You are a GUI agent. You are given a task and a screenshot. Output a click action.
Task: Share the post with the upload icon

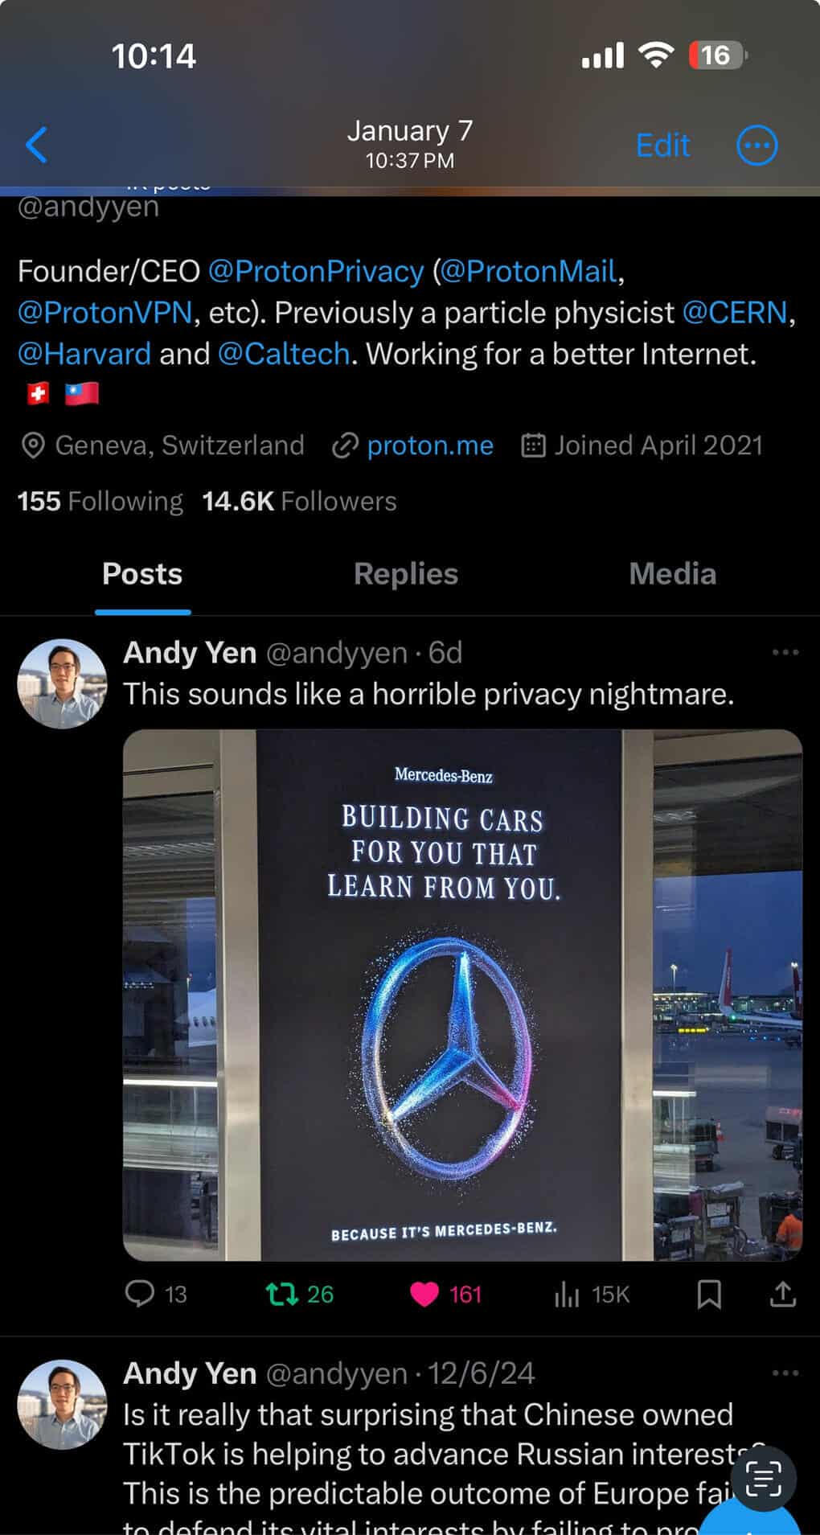pyautogui.click(x=783, y=1294)
